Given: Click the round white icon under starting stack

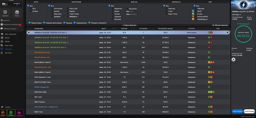Looking at the screenshot, I should tap(234, 60).
